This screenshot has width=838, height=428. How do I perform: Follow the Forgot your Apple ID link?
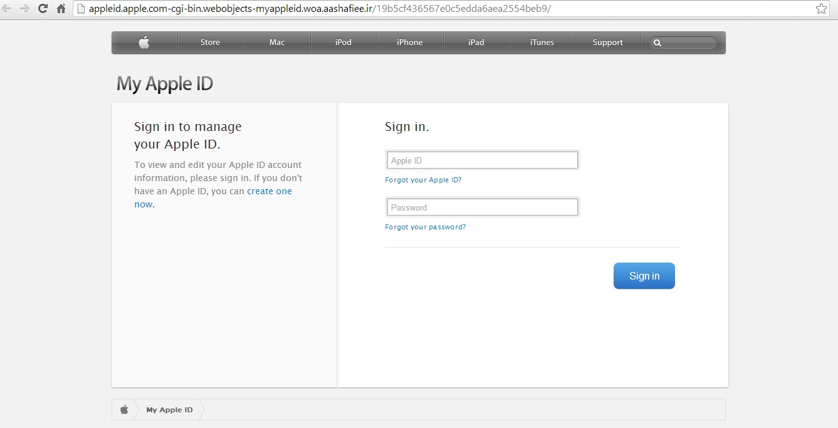[x=423, y=180]
